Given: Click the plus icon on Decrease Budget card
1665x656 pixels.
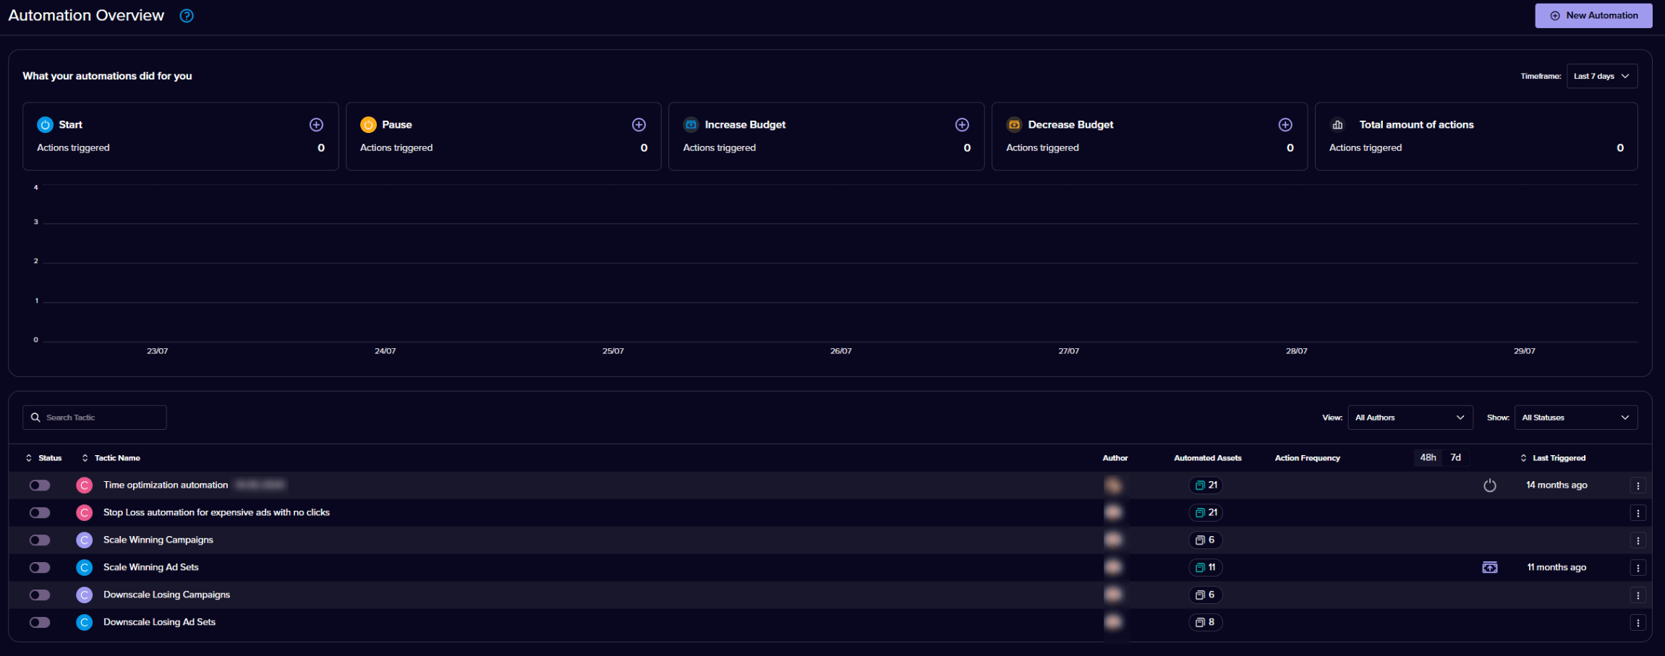Looking at the screenshot, I should [1285, 125].
